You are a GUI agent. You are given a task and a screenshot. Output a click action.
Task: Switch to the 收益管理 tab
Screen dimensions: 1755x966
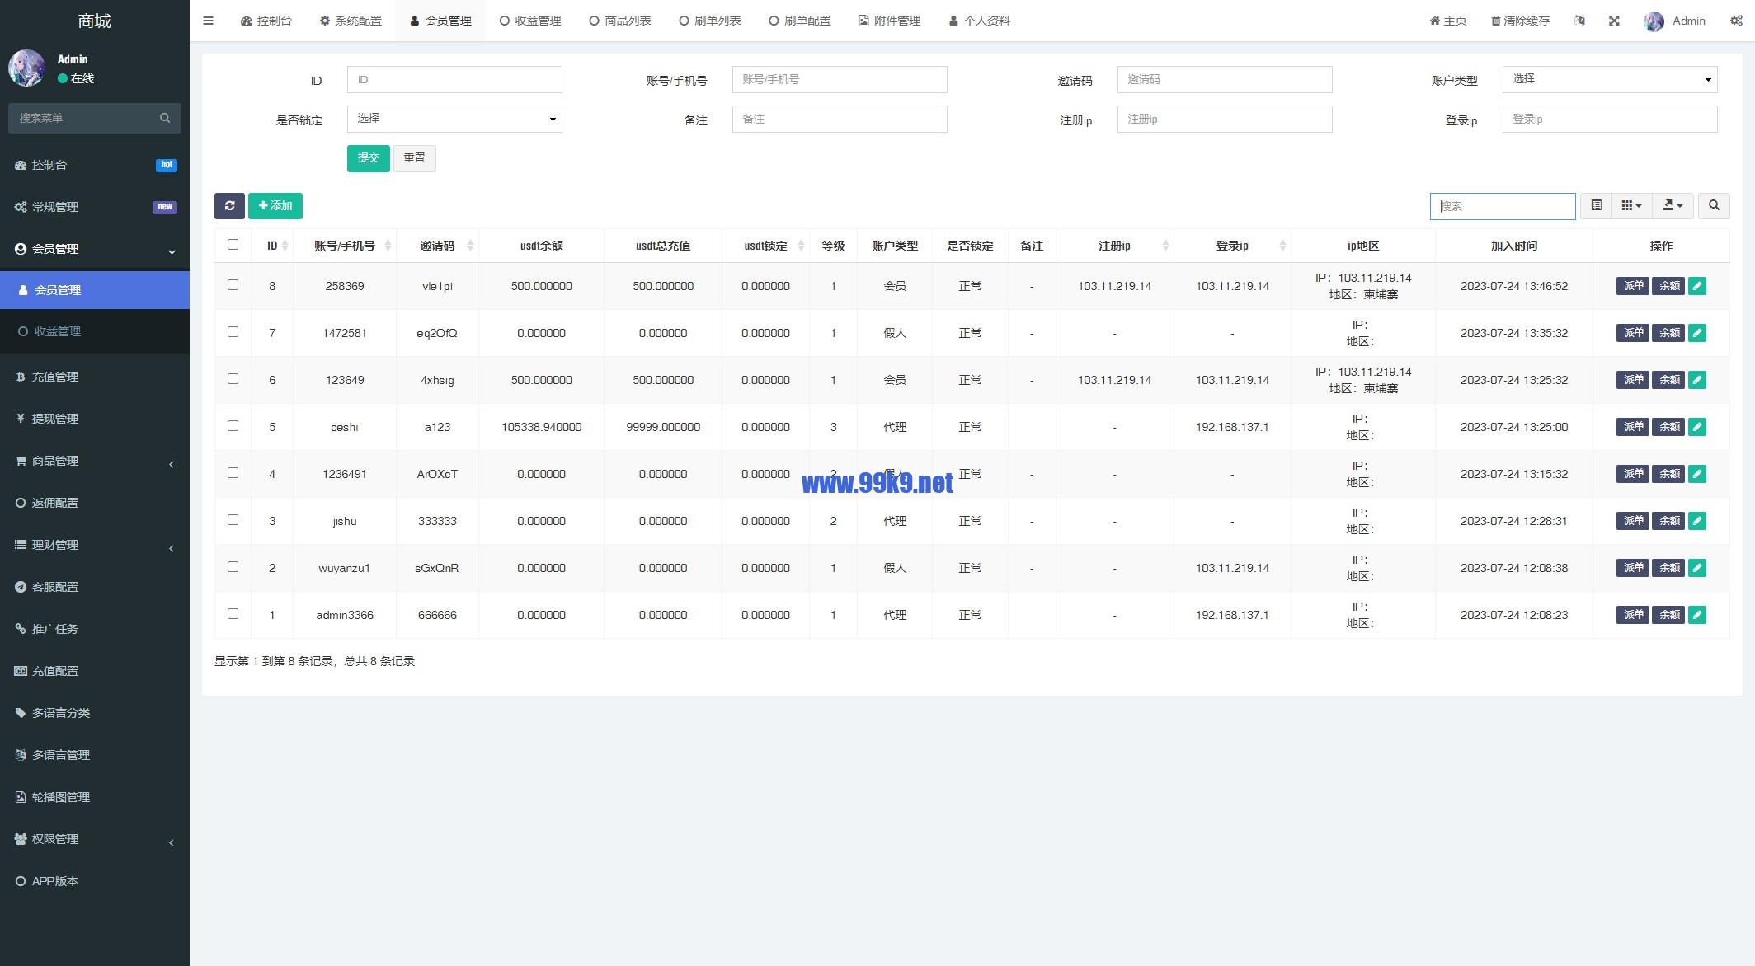point(530,21)
